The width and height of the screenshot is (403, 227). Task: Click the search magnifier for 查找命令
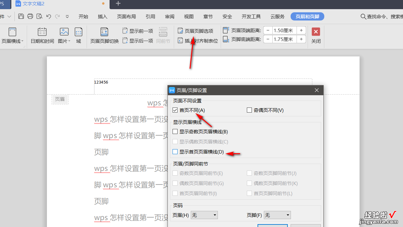pos(363,16)
